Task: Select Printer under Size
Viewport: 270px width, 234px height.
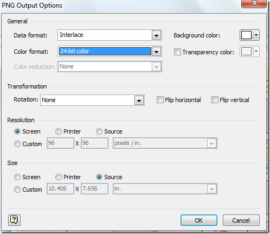Action: pyautogui.click(x=59, y=177)
